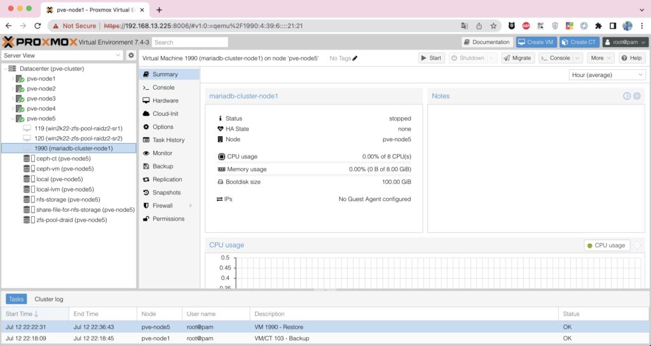Open the root@pam user menu
Viewport: 651px width, 346px height.
click(626, 42)
